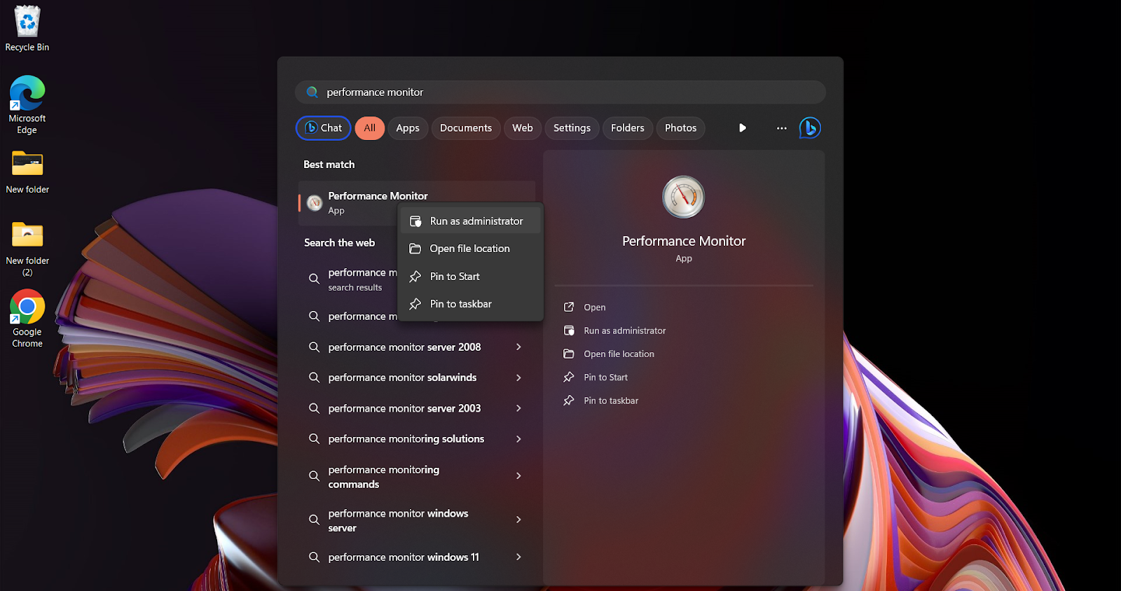Select the performance monitor solarwinds suggestion
The width and height of the screenshot is (1121, 591).
tap(417, 377)
